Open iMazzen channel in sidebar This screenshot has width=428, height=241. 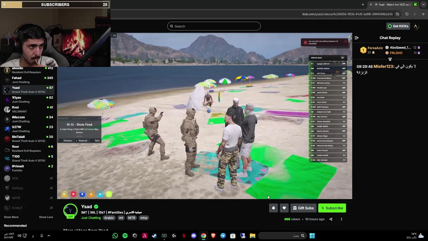[28, 119]
